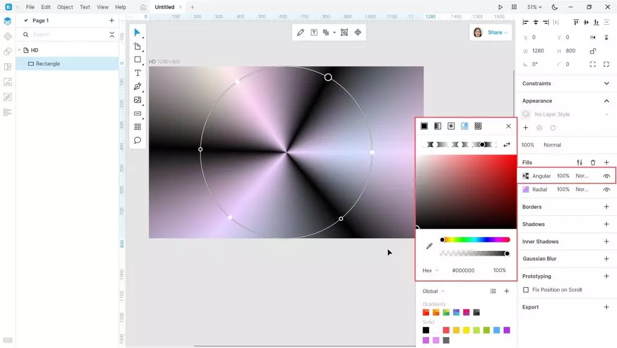Open the Object menu

[x=65, y=7]
